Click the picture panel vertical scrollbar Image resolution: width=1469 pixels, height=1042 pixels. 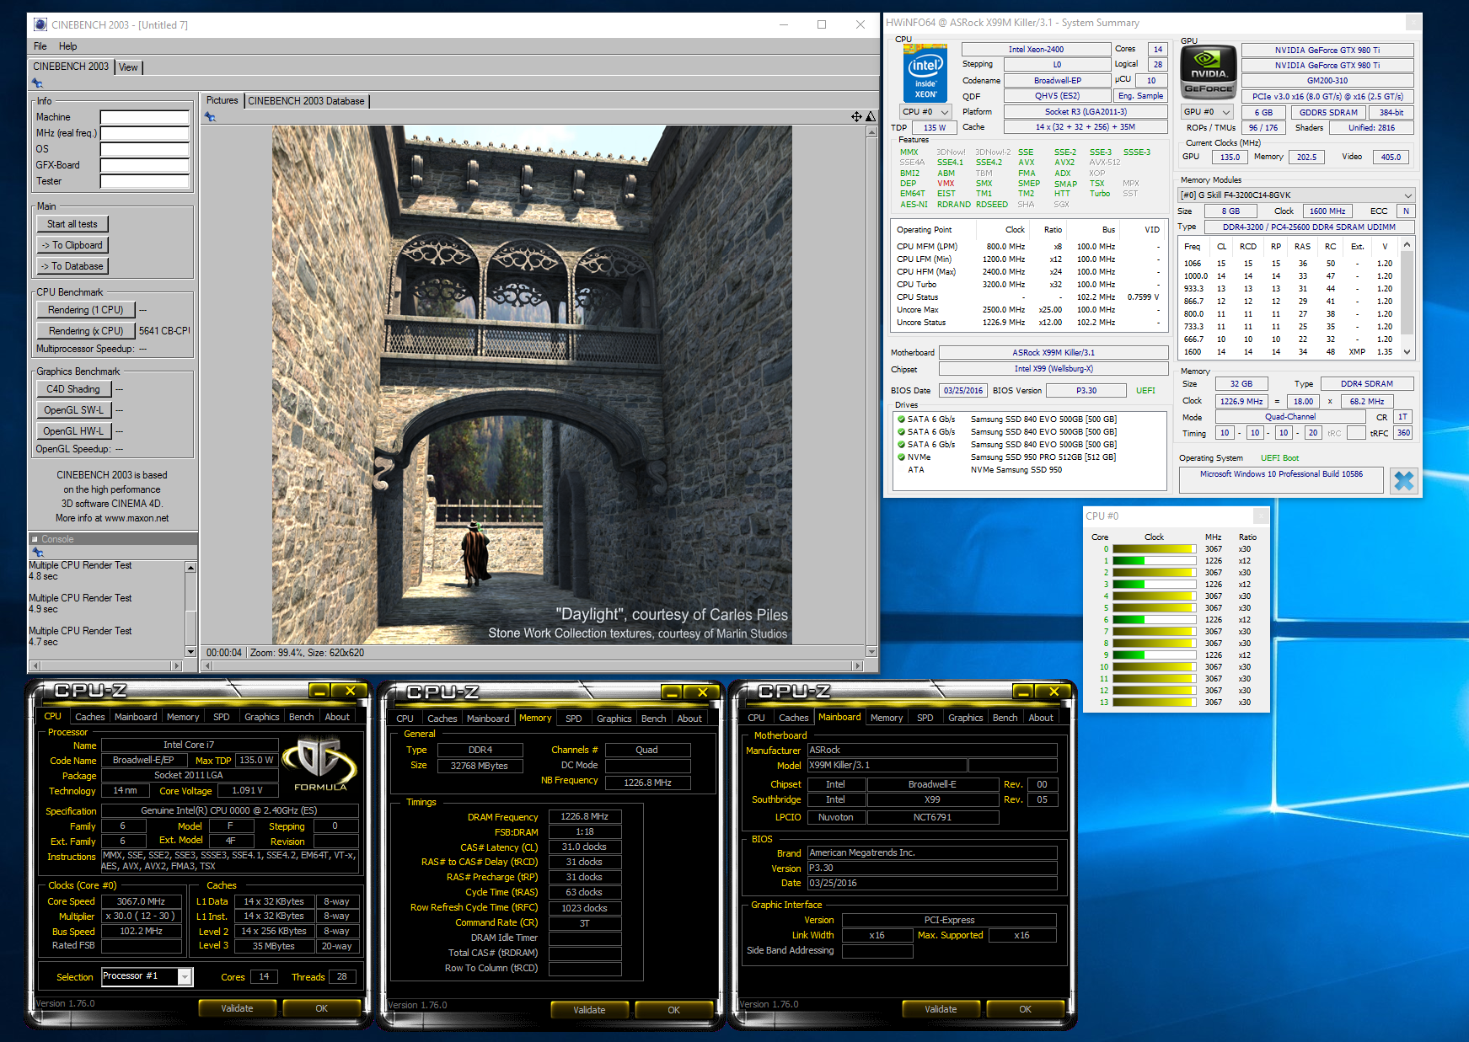[871, 392]
